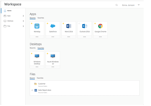
Task: Click the Outlook 2016 app label
Action: tap(85, 32)
